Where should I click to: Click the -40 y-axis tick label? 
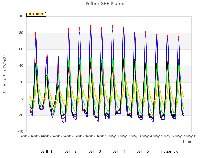click(20, 131)
